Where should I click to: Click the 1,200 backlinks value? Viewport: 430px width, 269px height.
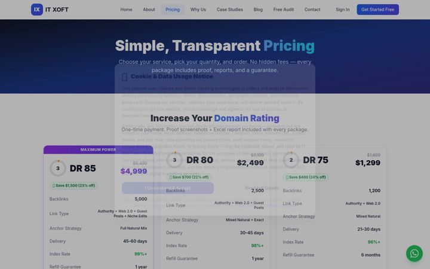(374, 191)
